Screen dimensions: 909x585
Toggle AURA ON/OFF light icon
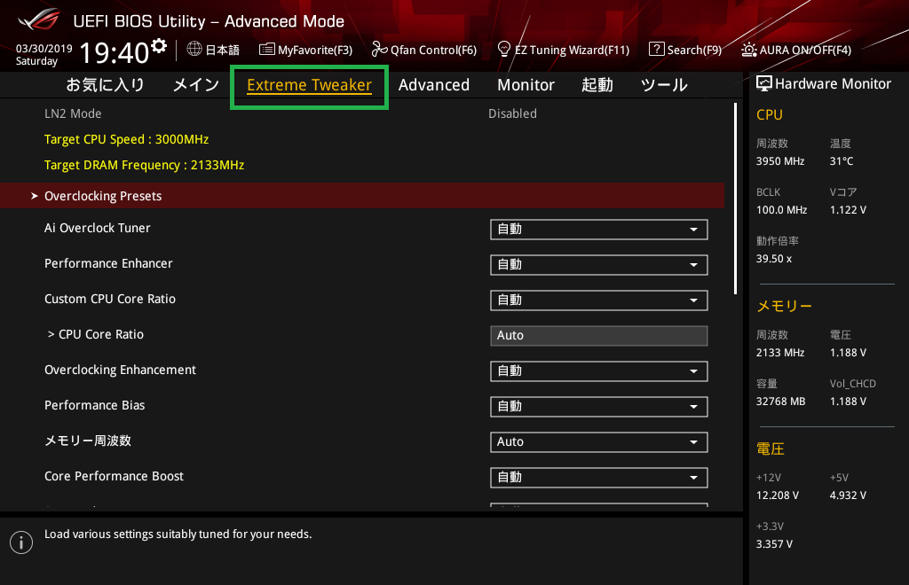click(x=748, y=49)
